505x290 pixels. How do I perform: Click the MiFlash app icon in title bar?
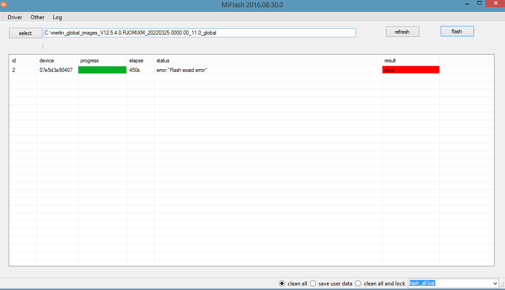coord(4,5)
